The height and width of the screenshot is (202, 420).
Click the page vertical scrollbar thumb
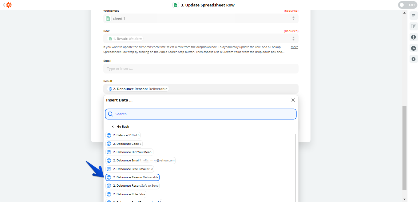pos(404,148)
